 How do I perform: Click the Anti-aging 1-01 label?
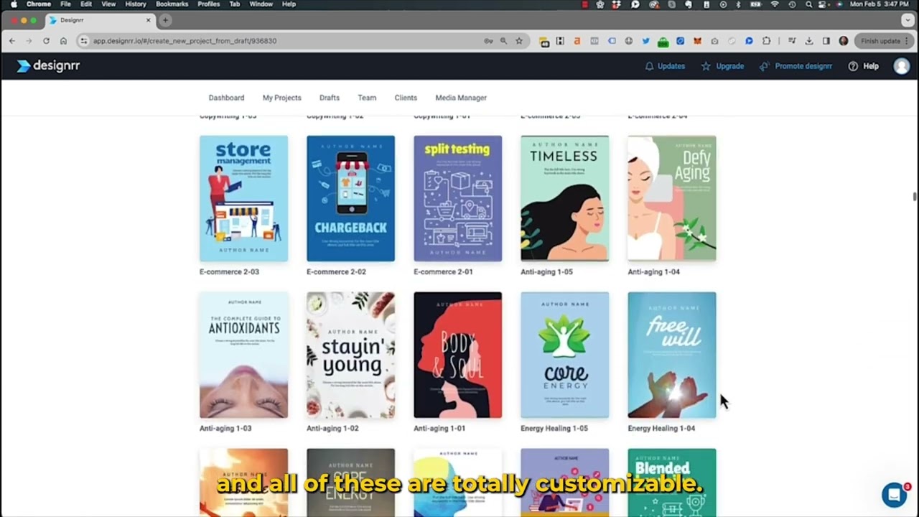click(x=439, y=428)
